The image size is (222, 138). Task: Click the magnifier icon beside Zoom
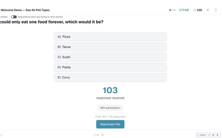[x=198, y=135]
